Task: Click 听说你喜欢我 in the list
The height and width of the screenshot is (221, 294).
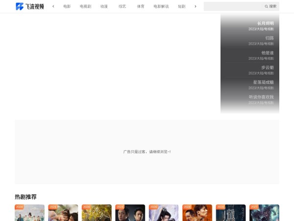Action: [x=261, y=97]
